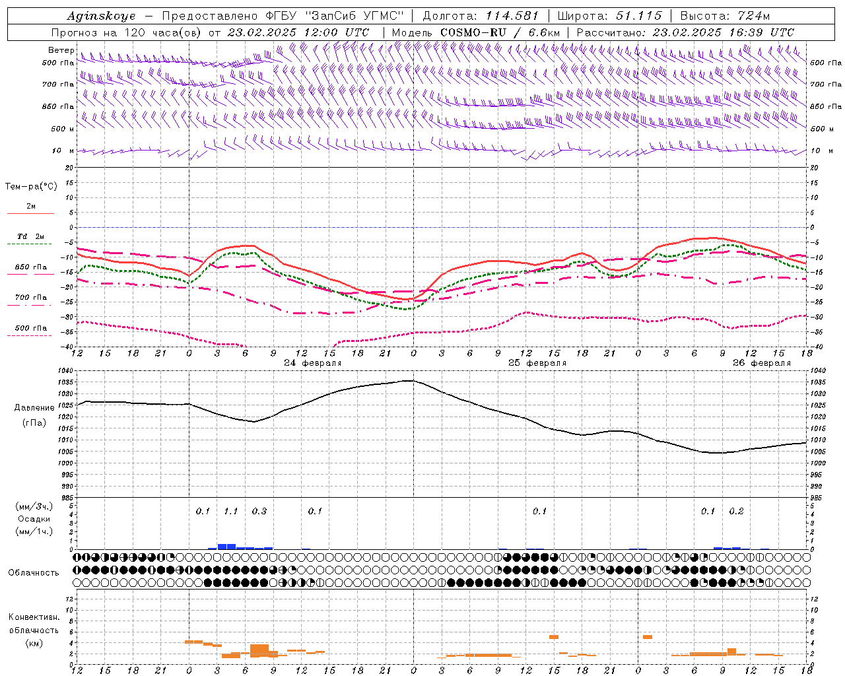Click the (км) unit label under облачность
The width and height of the screenshot is (845, 676).
(x=34, y=643)
